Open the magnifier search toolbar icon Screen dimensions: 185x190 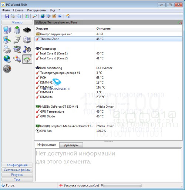pyautogui.click(x=34, y=16)
